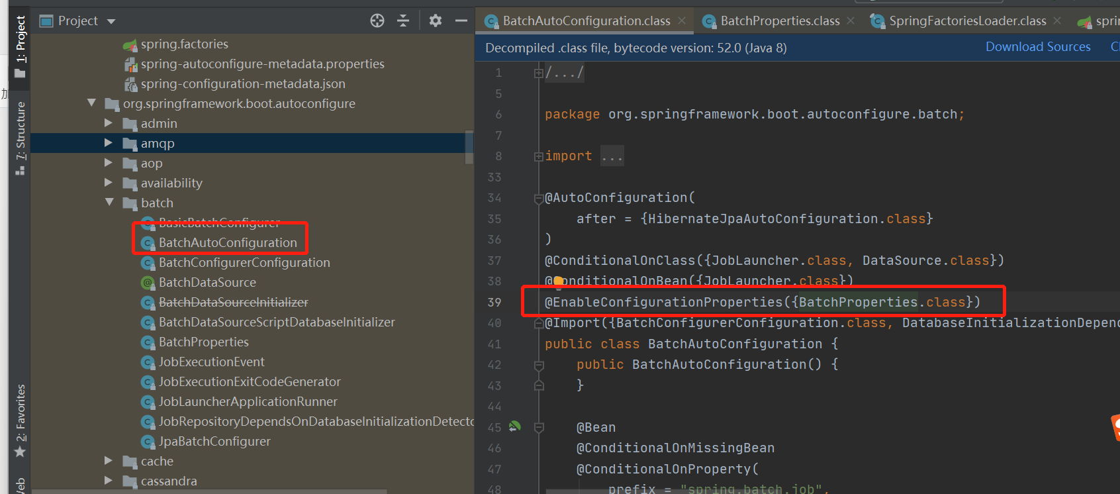Click the Download Sources link

(1038, 47)
